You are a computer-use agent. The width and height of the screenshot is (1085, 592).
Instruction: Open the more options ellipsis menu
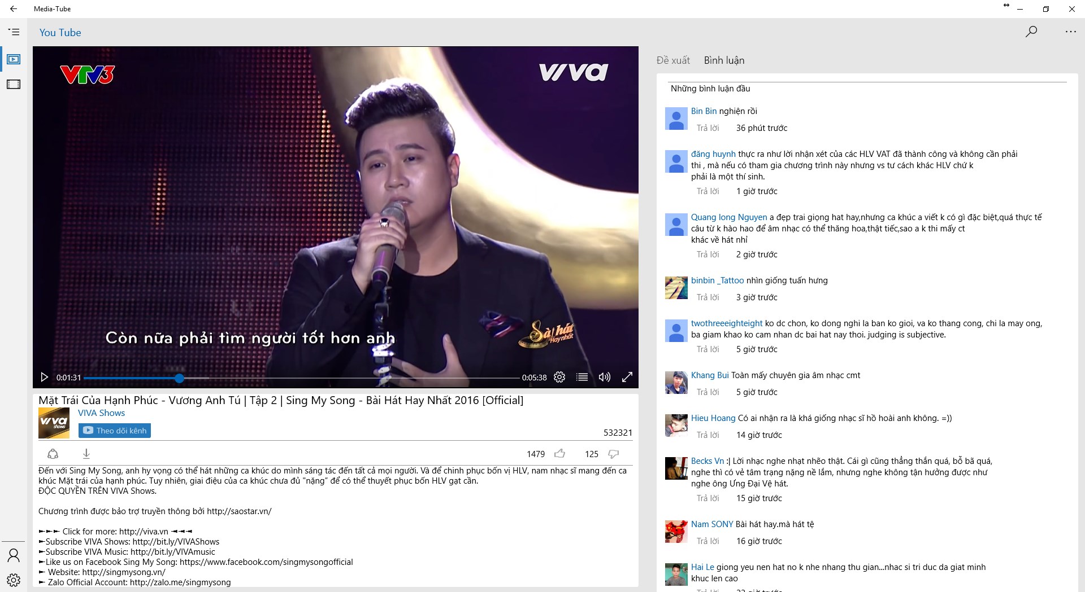pos(1071,32)
